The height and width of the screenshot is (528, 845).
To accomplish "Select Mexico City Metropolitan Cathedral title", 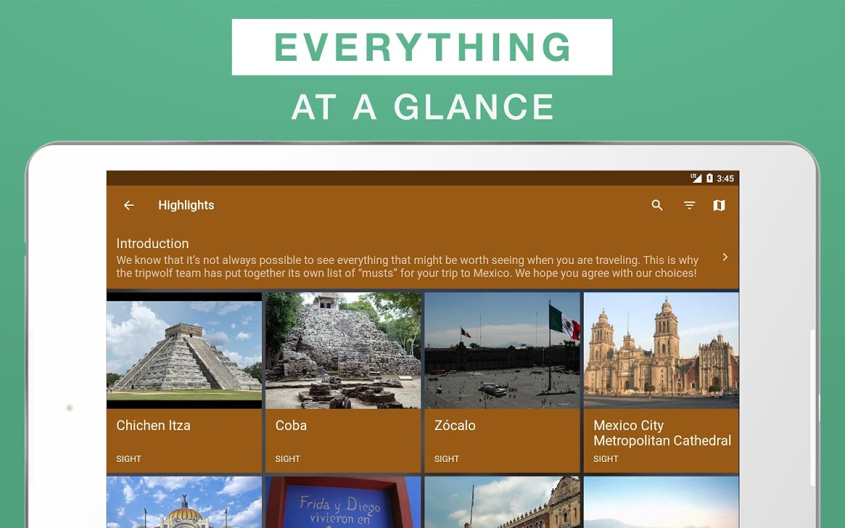I will click(x=662, y=433).
